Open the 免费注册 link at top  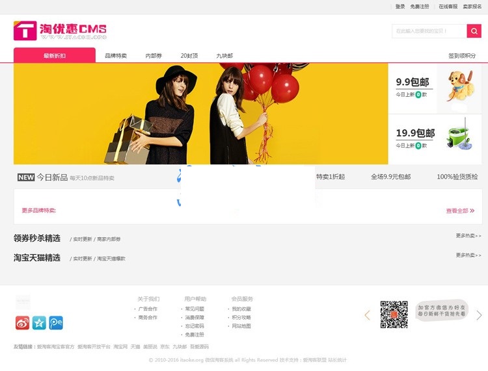420,6
